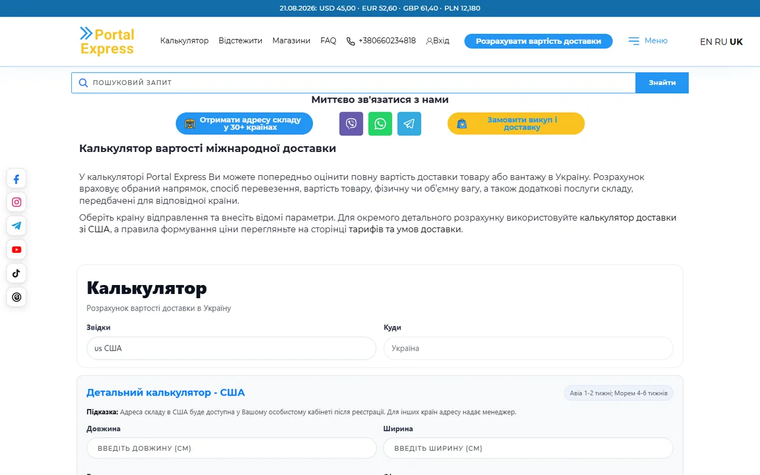Screen dimensions: 760x475
Task: Open Магазини nav item
Action: [291, 41]
